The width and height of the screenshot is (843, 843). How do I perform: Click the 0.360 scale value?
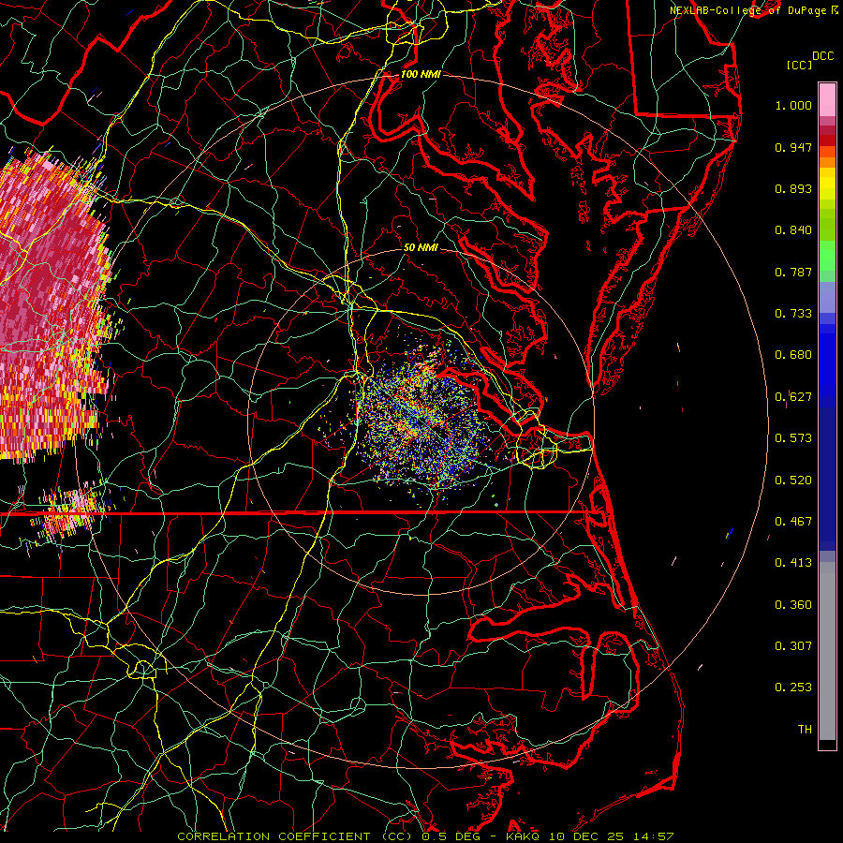click(x=793, y=605)
